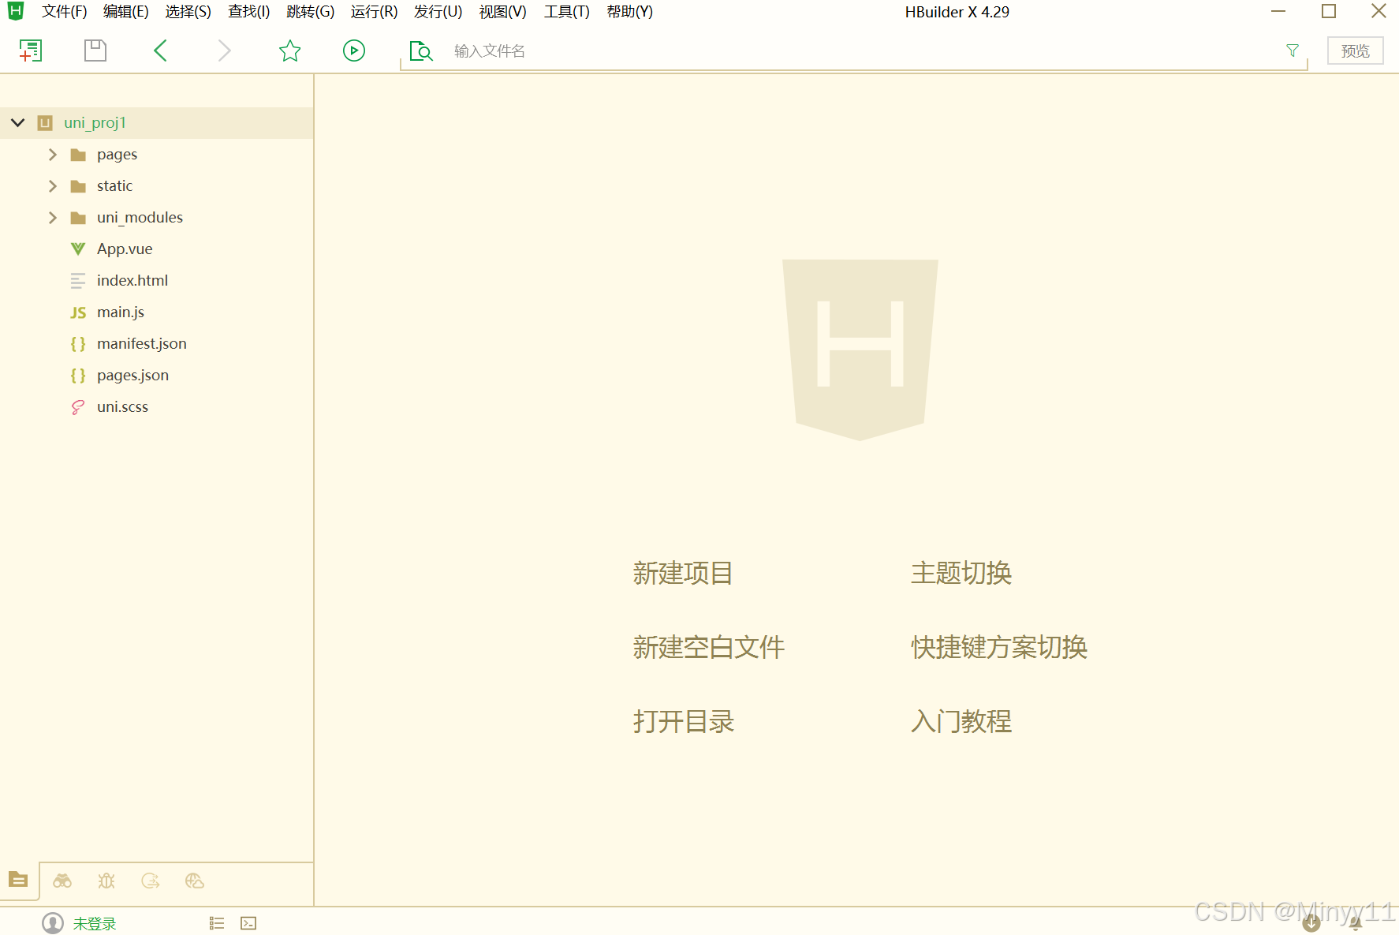Click the Sass icon beside uni.scss
Screen dimensions: 1399x935
[78, 407]
